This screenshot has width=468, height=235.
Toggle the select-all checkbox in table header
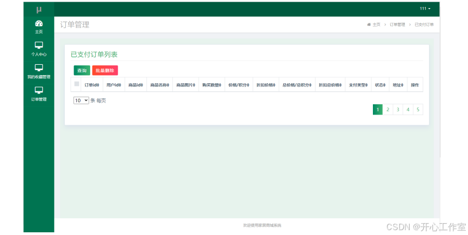pos(77,84)
